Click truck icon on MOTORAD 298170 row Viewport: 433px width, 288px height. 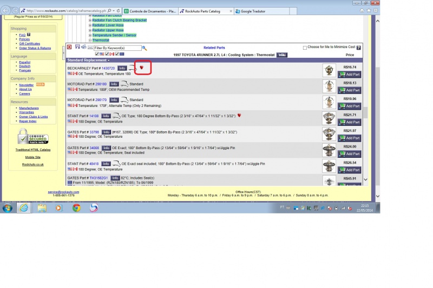pyautogui.click(x=124, y=99)
